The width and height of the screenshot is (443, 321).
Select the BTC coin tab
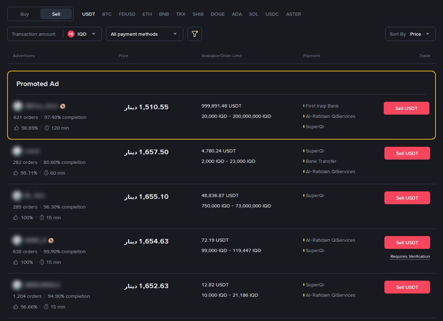pyautogui.click(x=107, y=14)
